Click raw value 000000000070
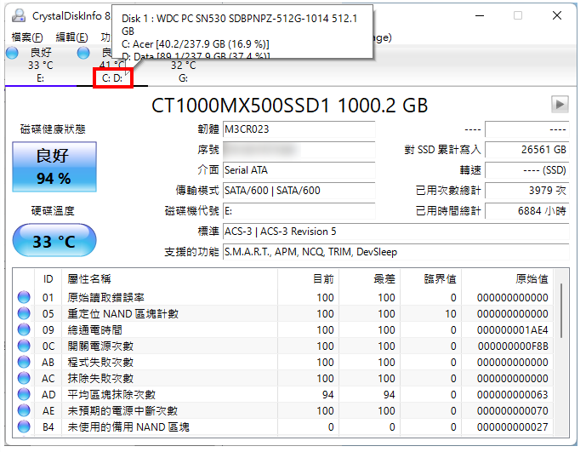This screenshot has height=452, width=586. (512, 411)
